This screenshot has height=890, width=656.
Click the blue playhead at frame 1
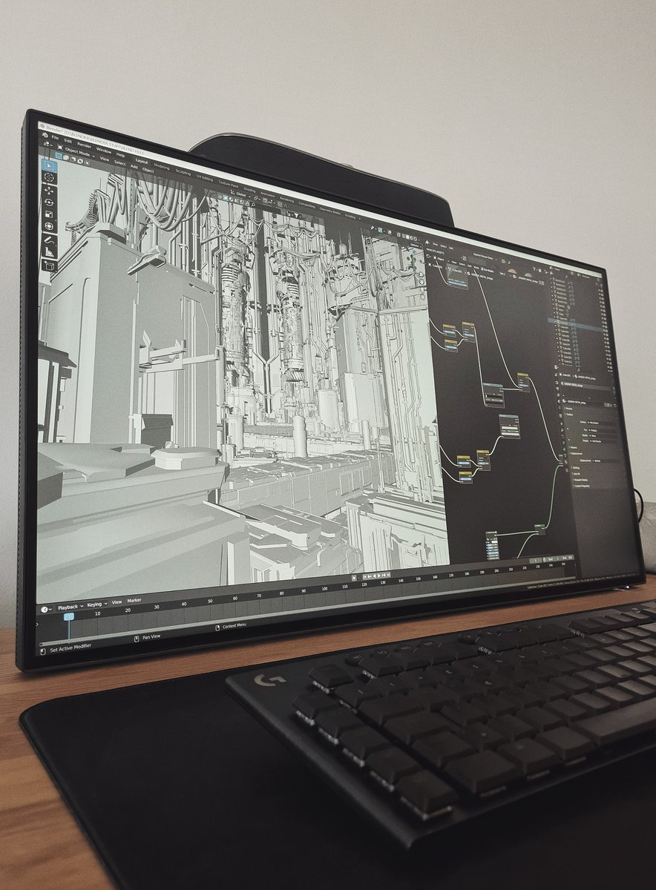click(69, 616)
